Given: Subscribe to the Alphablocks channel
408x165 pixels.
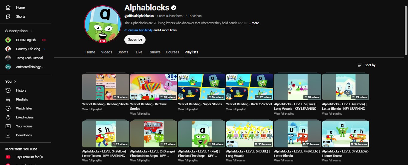Looking at the screenshot, I should pyautogui.click(x=135, y=39).
